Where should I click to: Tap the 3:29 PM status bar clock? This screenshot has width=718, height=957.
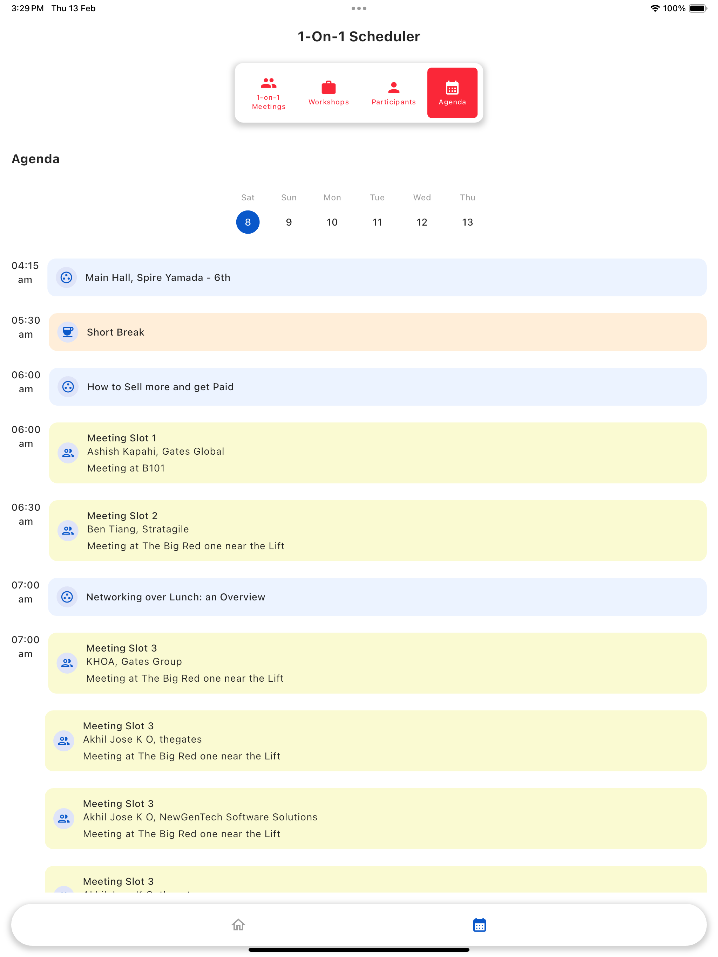pyautogui.click(x=28, y=8)
